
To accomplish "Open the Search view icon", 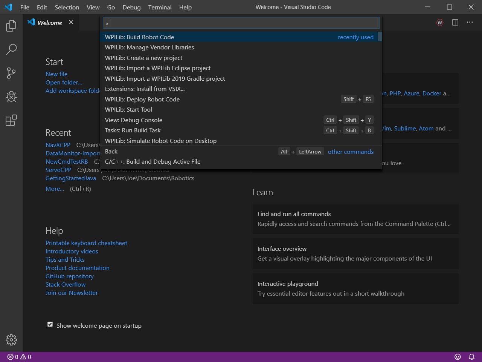I will pyautogui.click(x=11, y=49).
